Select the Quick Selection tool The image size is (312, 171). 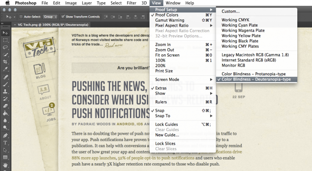(x=5, y=55)
